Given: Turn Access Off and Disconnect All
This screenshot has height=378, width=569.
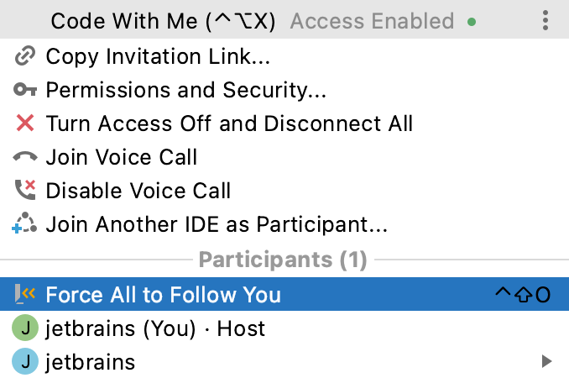Looking at the screenshot, I should pos(229,123).
